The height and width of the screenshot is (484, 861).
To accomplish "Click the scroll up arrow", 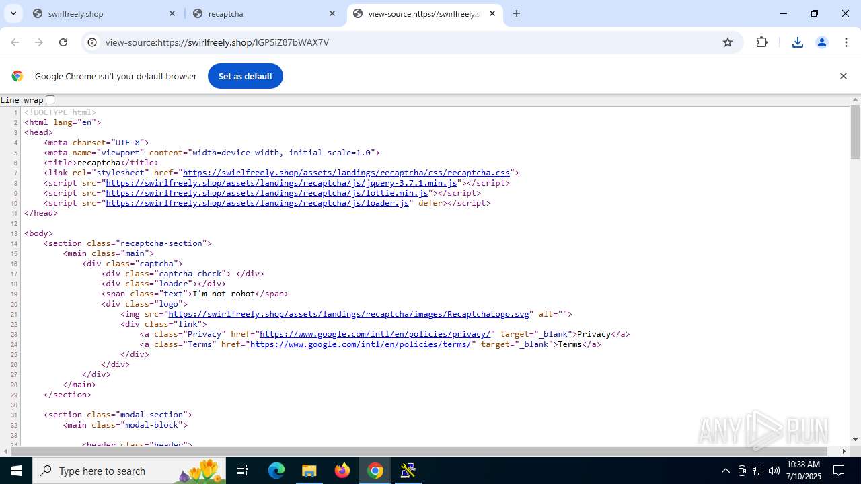I will [855, 100].
